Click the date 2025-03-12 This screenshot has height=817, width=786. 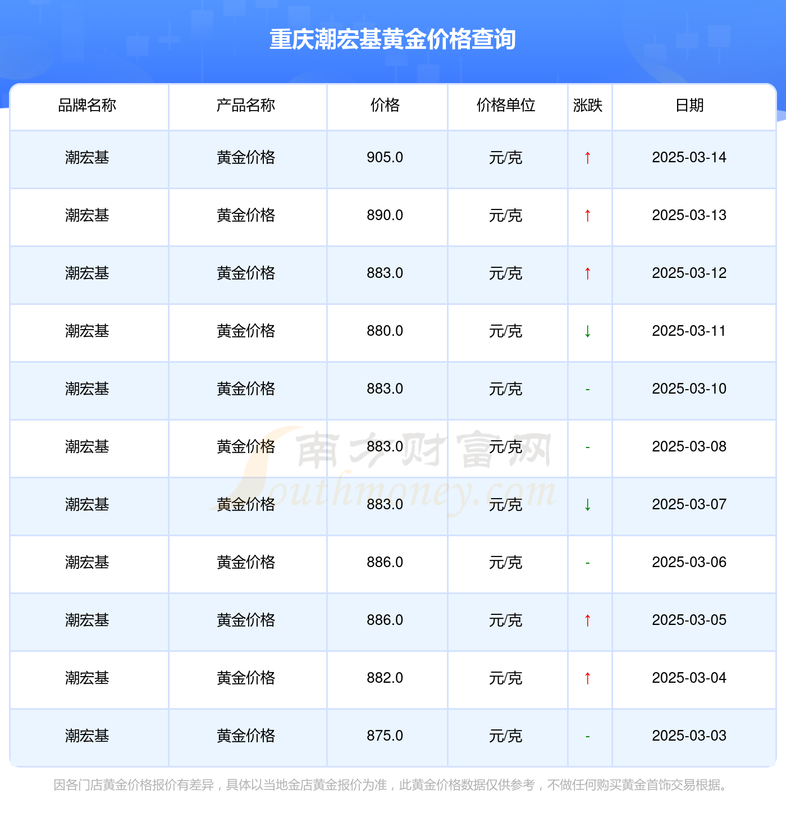(689, 273)
